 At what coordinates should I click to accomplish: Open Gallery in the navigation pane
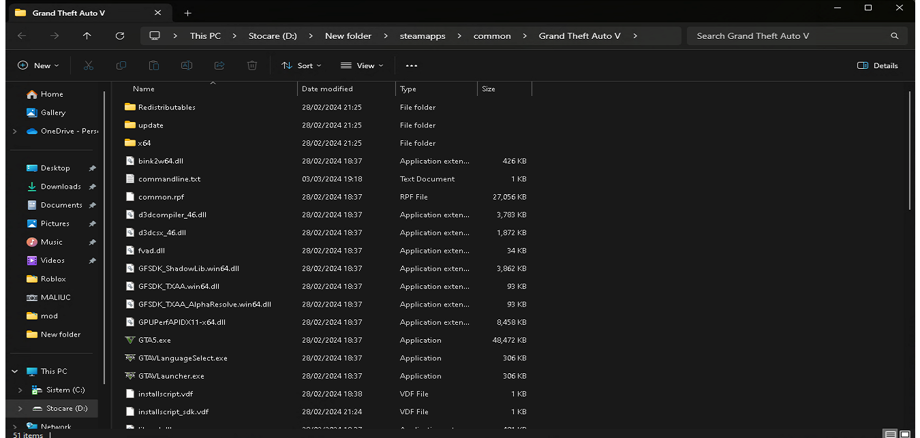(46, 112)
